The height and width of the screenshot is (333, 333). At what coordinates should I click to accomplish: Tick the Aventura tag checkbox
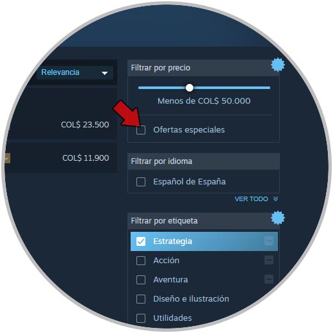point(141,280)
